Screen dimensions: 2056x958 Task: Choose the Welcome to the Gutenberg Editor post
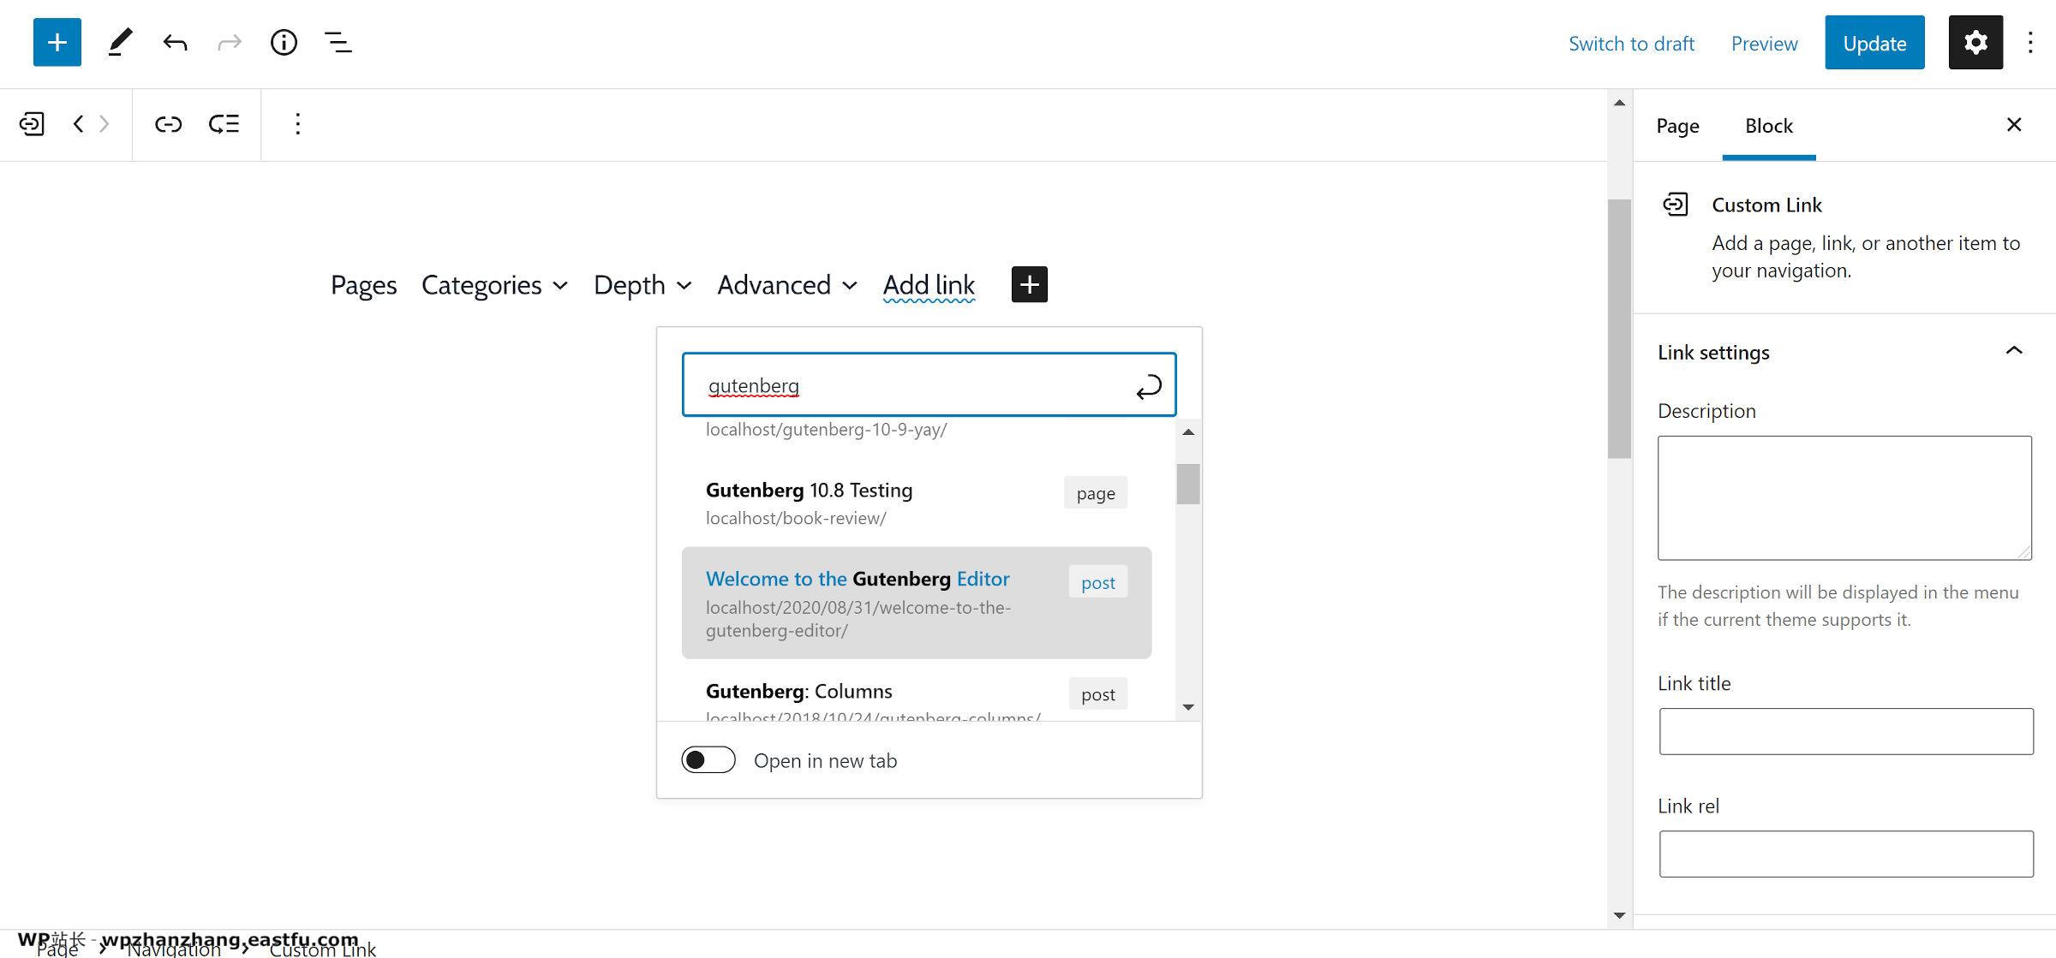tap(917, 603)
